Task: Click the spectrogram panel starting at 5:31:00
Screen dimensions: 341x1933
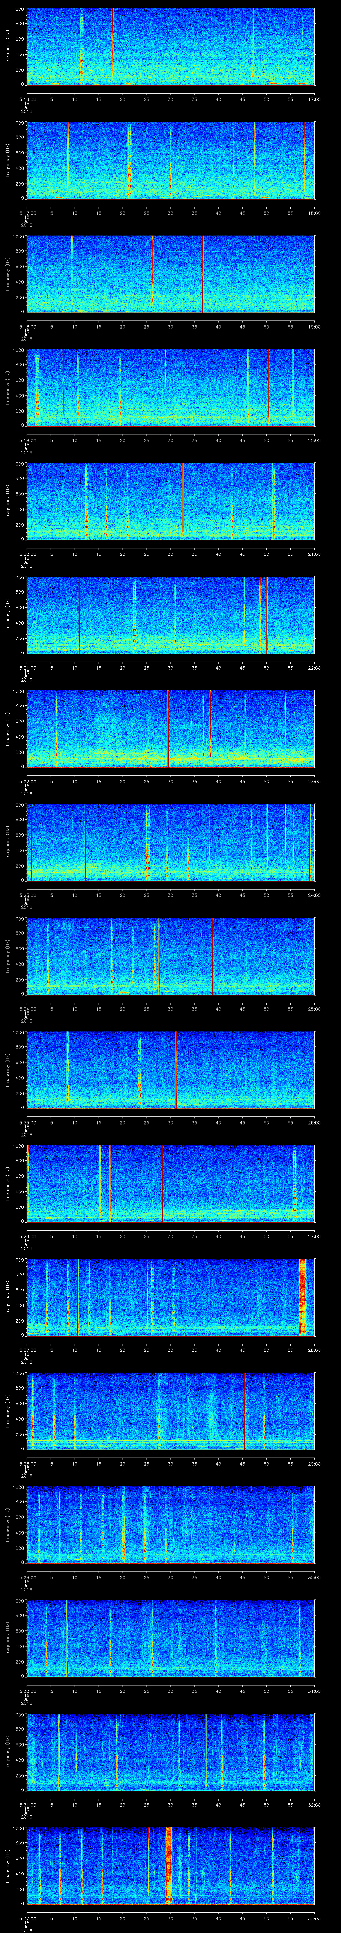Action: click(x=171, y=1752)
